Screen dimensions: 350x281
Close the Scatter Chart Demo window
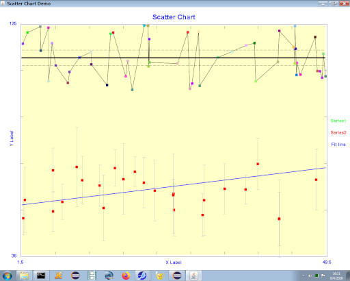[x=344, y=3]
